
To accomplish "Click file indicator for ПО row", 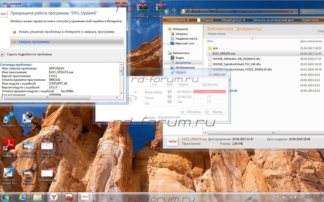I will [x=169, y=102].
